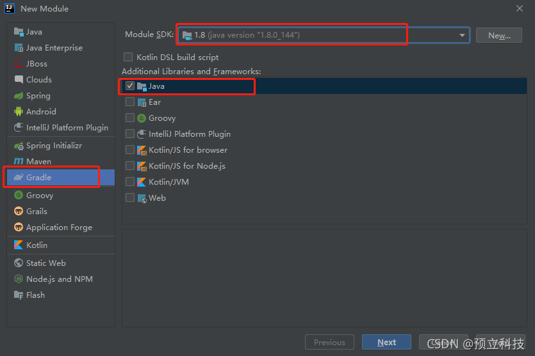
Task: Select the Clouds label in sidebar
Action: (x=39, y=80)
